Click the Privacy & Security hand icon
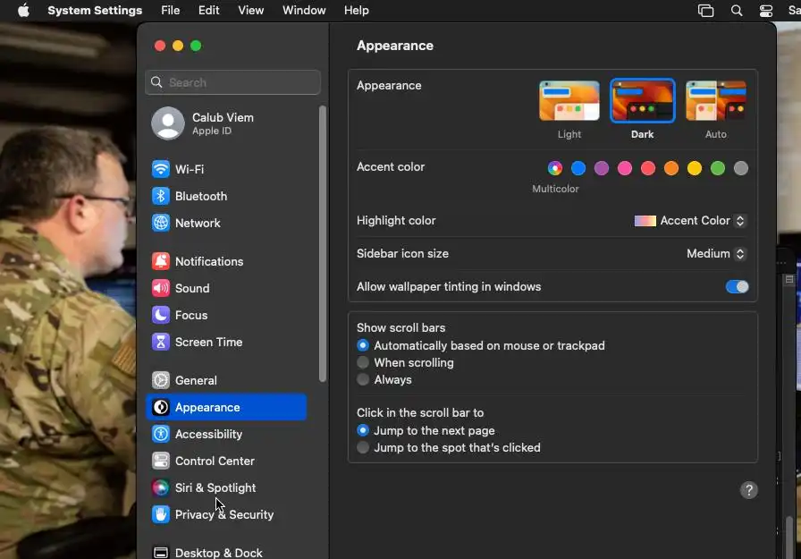The height and width of the screenshot is (559, 801). point(160,514)
